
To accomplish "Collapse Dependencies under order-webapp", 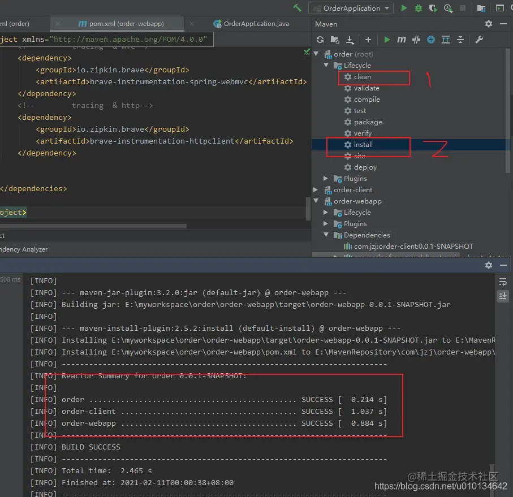I will [326, 235].
